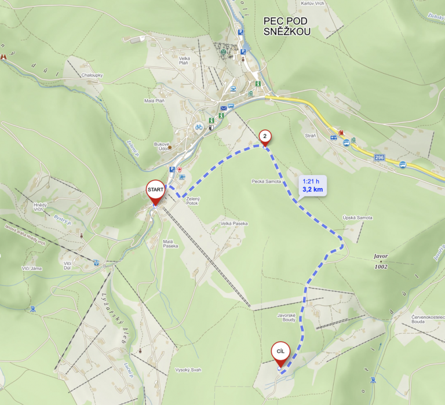445x405 pixels.
Task: Click the START route marker pin
Action: (x=155, y=192)
